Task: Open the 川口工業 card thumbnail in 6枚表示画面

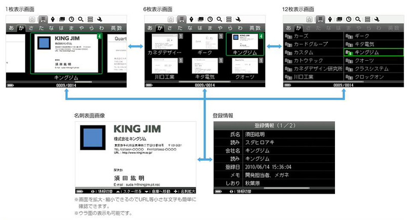Action: point(165,66)
